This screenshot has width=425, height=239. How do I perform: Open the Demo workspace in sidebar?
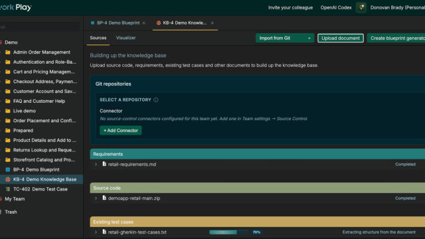(11, 42)
